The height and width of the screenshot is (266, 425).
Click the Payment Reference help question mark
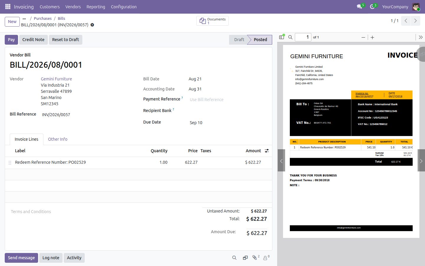click(182, 98)
